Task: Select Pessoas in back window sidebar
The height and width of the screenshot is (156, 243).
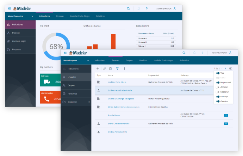Action: point(20,33)
